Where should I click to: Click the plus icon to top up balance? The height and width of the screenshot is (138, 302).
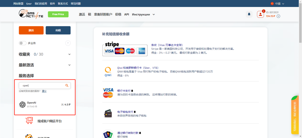[278, 16]
